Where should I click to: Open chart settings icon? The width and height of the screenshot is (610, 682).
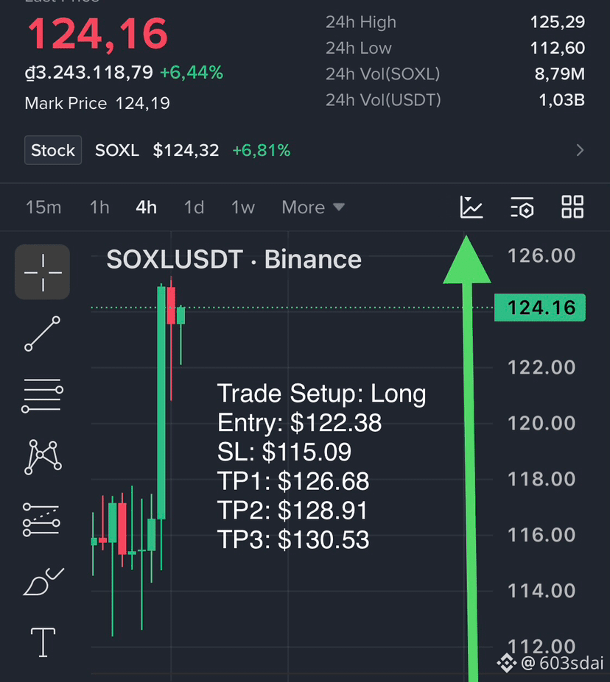click(x=522, y=207)
